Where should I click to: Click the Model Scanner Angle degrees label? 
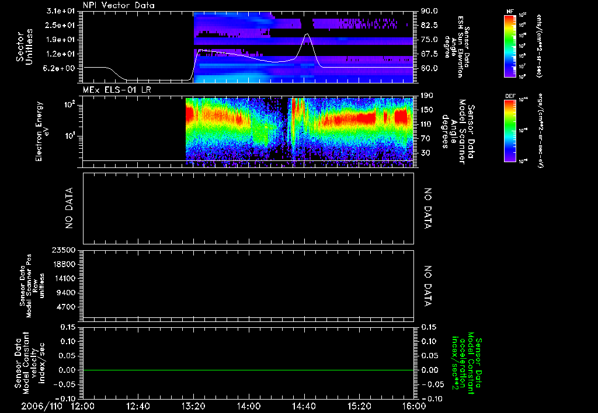coord(458,131)
